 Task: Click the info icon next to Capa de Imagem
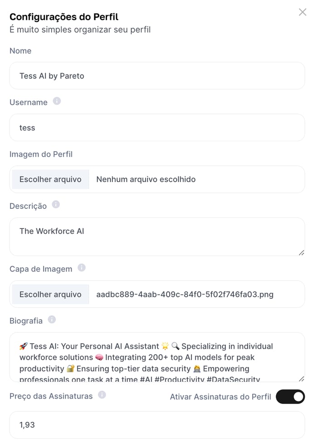click(x=82, y=267)
